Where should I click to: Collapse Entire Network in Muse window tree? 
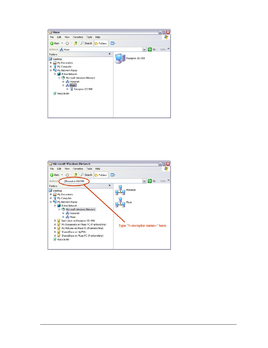point(55,74)
